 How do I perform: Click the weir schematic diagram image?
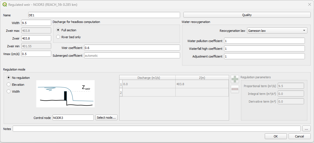coord(65,94)
